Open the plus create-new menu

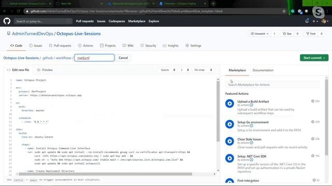[x=315, y=21]
